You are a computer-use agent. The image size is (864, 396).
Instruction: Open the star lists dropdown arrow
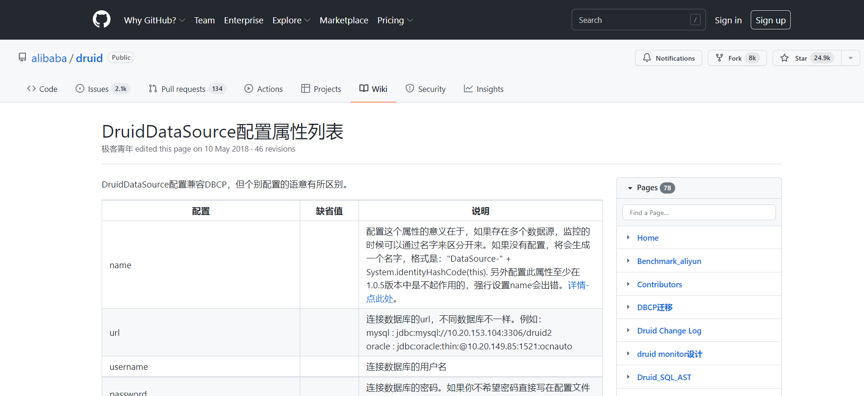click(x=850, y=58)
